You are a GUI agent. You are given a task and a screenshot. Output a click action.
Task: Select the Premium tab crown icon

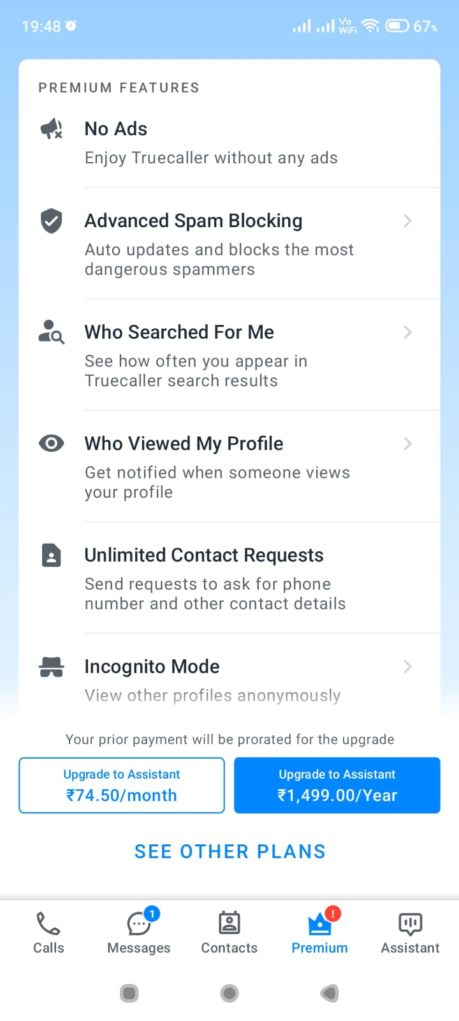click(320, 923)
